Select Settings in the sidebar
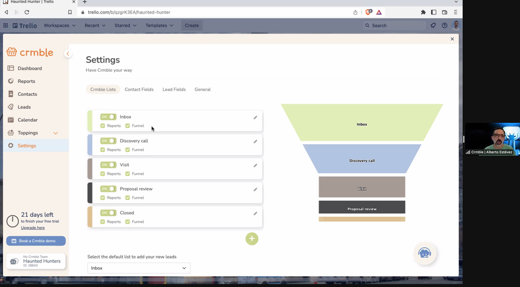 pos(36,146)
